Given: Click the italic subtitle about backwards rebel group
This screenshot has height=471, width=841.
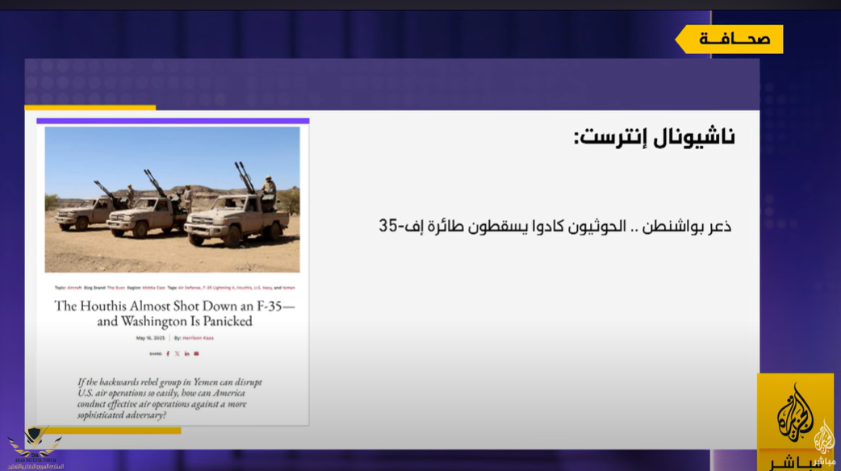Looking at the screenshot, I should pyautogui.click(x=169, y=398).
